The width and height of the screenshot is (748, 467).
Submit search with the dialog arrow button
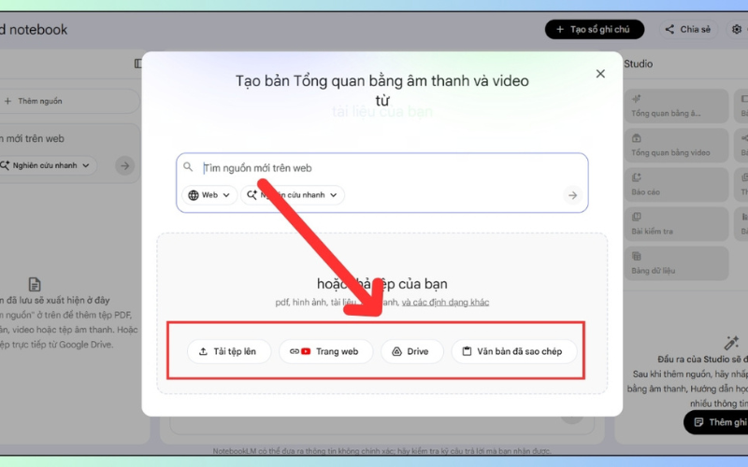572,195
